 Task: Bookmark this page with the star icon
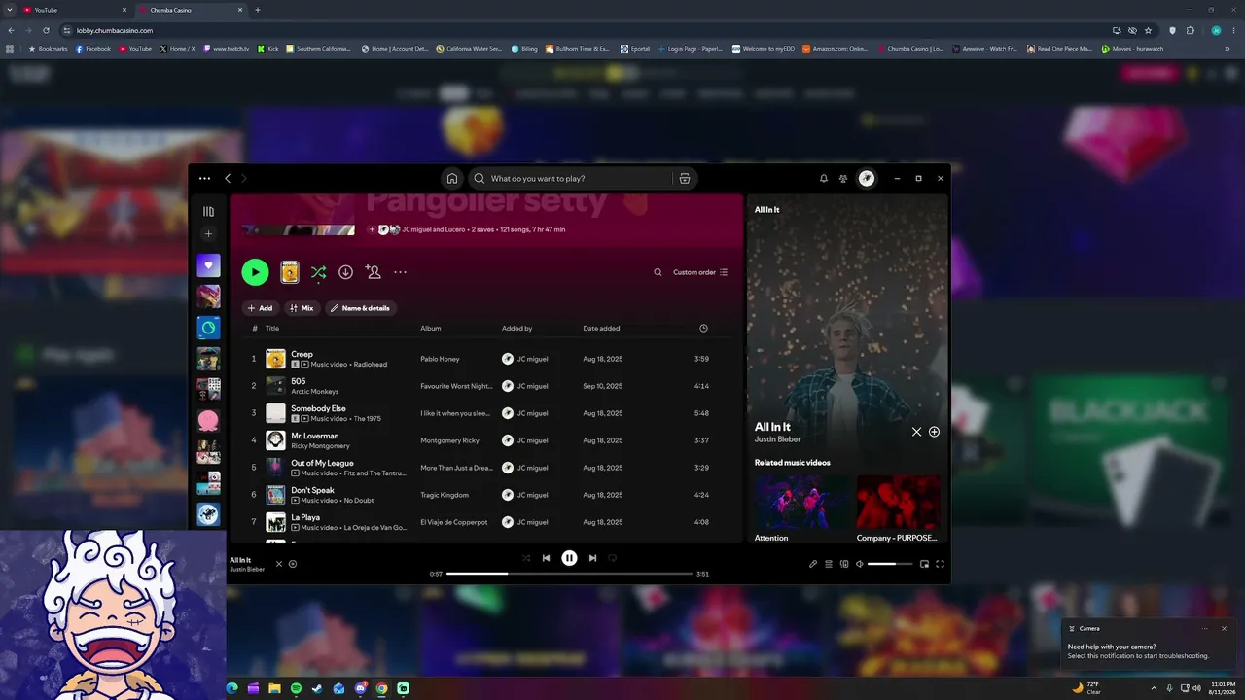[x=1148, y=30]
